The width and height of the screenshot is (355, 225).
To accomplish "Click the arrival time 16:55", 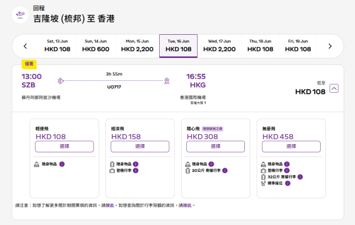I will point(196,77).
